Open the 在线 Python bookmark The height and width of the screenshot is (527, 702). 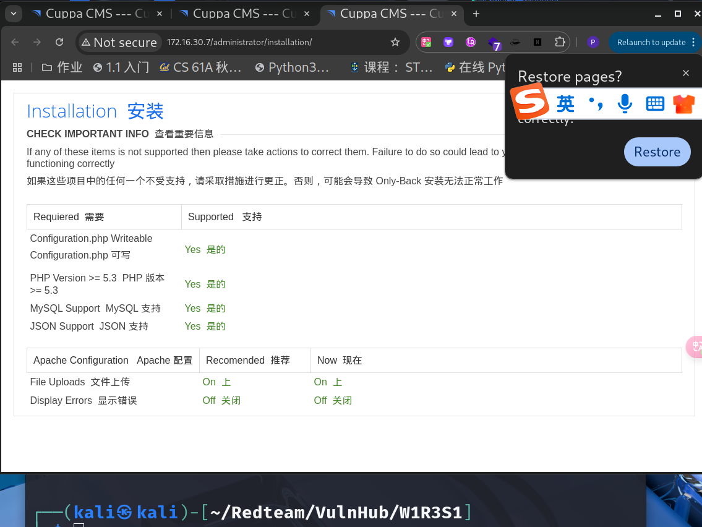coord(474,67)
